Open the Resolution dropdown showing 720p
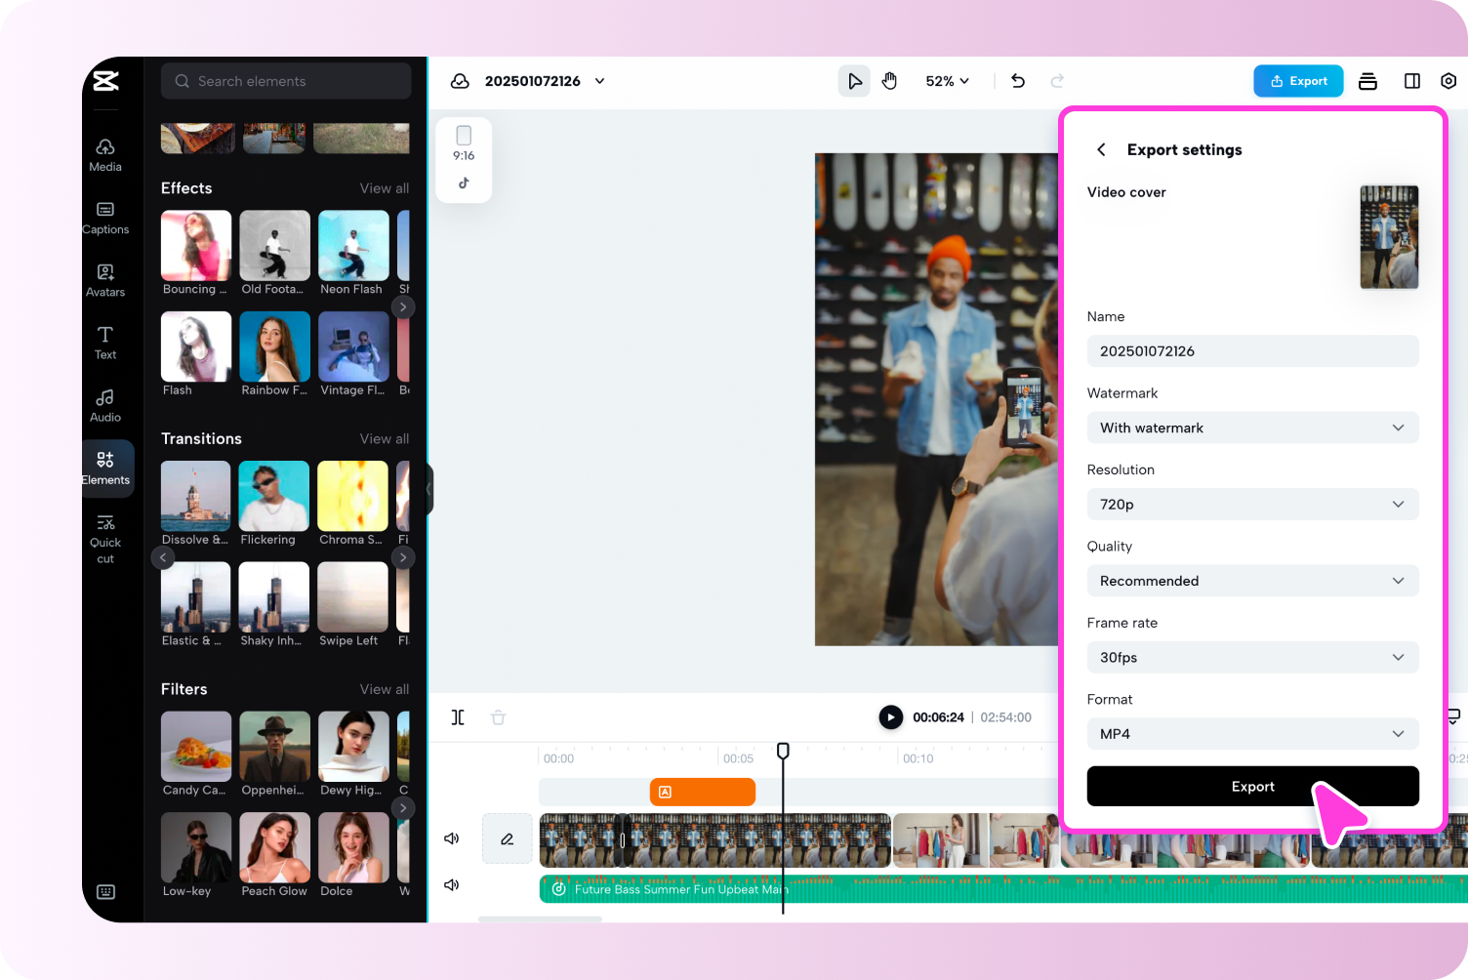The image size is (1468, 980). [1252, 504]
